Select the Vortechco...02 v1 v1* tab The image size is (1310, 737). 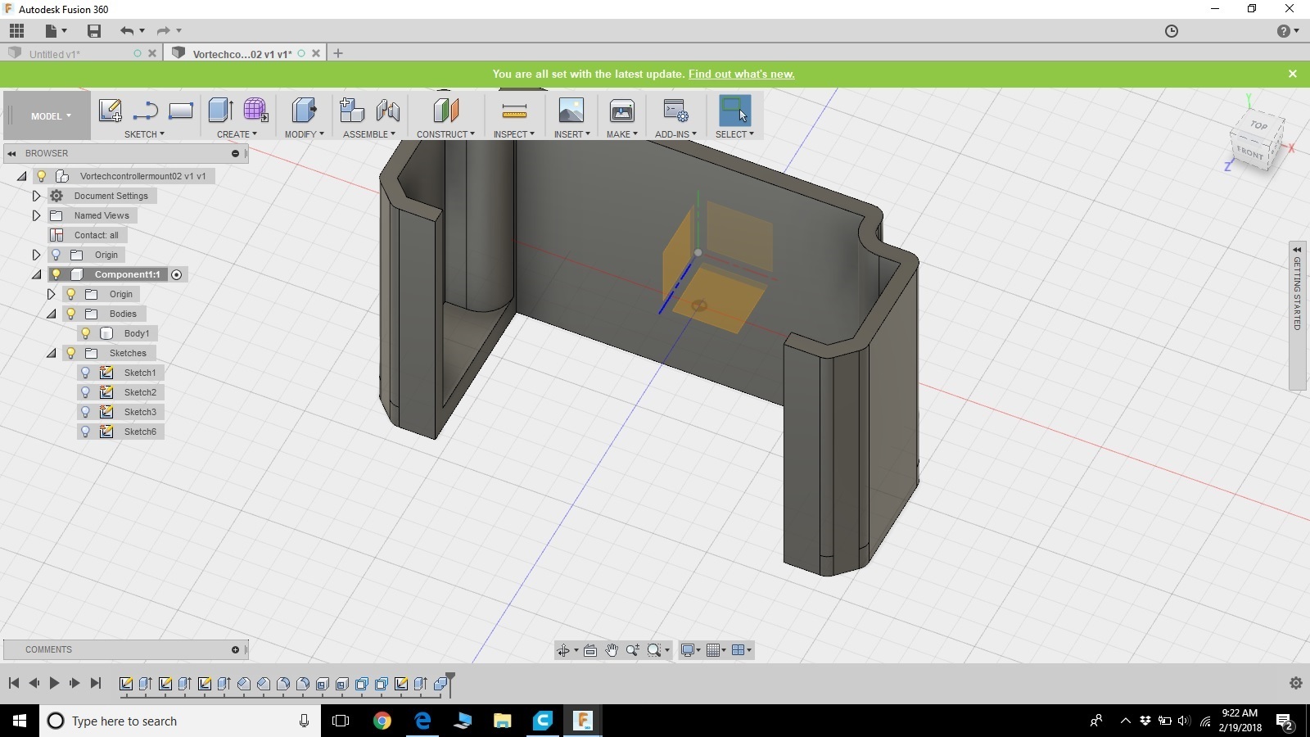[242, 54]
